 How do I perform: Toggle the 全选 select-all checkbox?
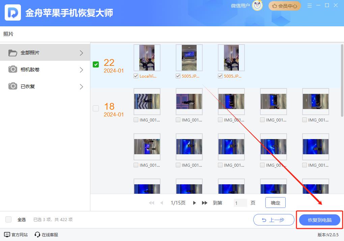click(9, 219)
